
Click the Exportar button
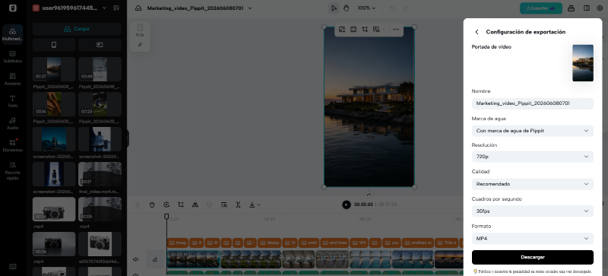541,8
